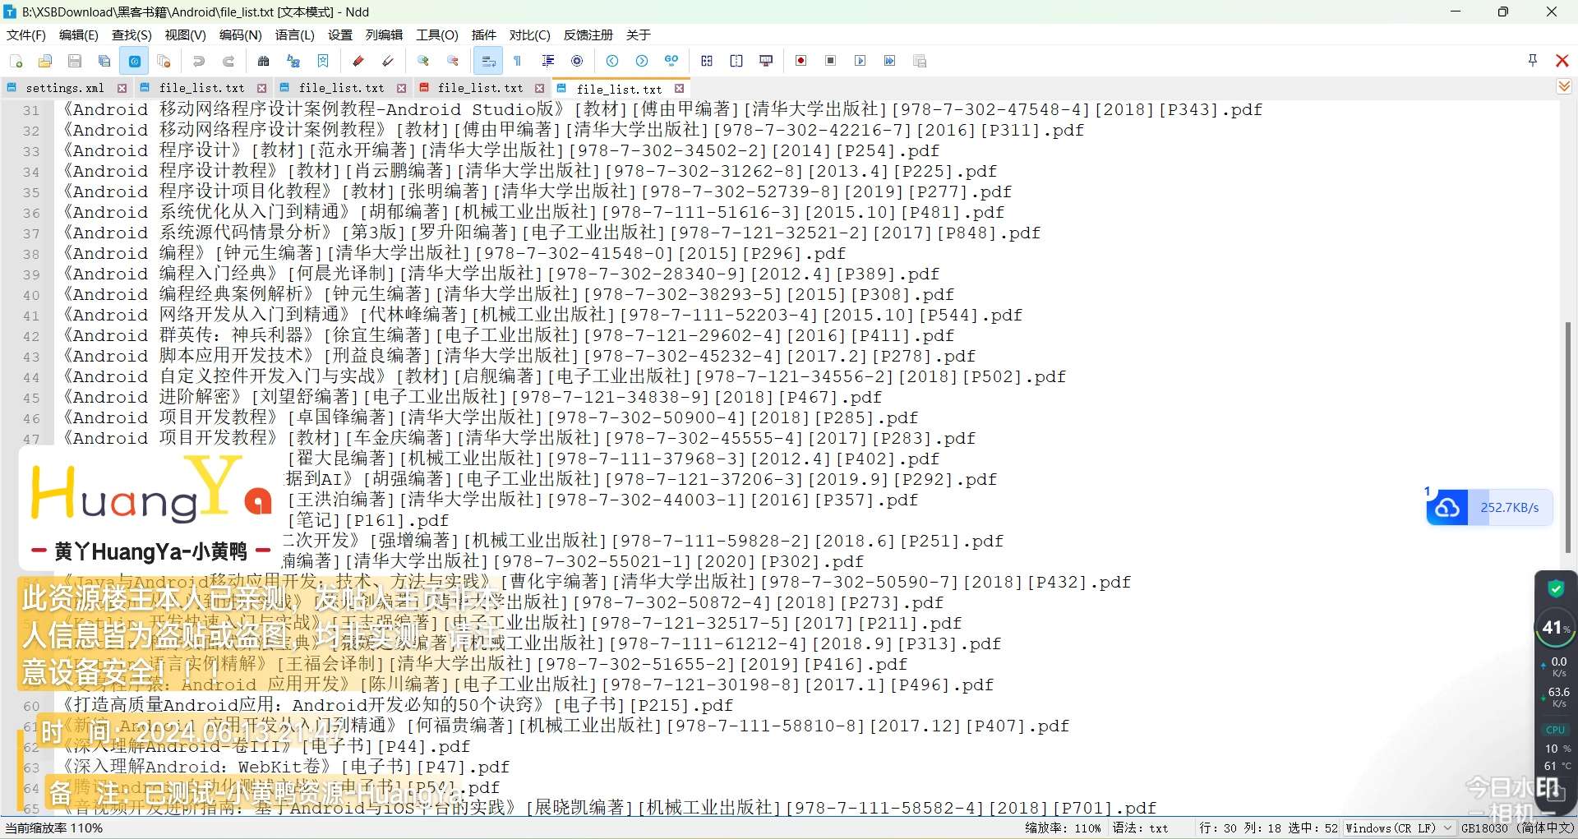Redo the edit via toolbar arrow
Image resolution: width=1578 pixels, height=839 pixels.
click(228, 61)
